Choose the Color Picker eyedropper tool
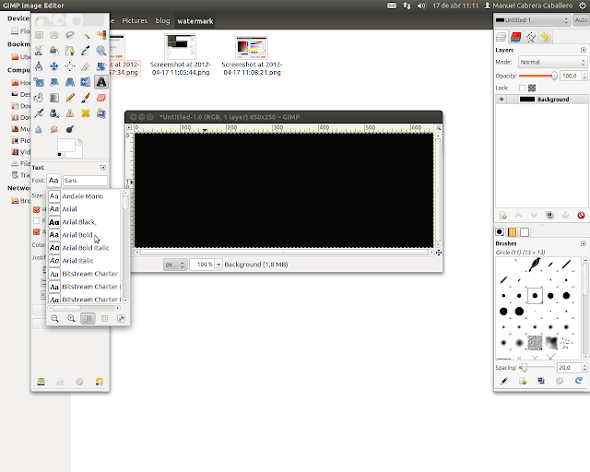Screen dimensions: 590x472 click(86, 51)
